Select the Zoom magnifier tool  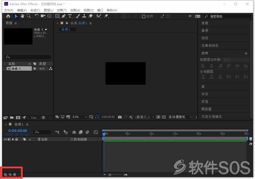[28, 16]
